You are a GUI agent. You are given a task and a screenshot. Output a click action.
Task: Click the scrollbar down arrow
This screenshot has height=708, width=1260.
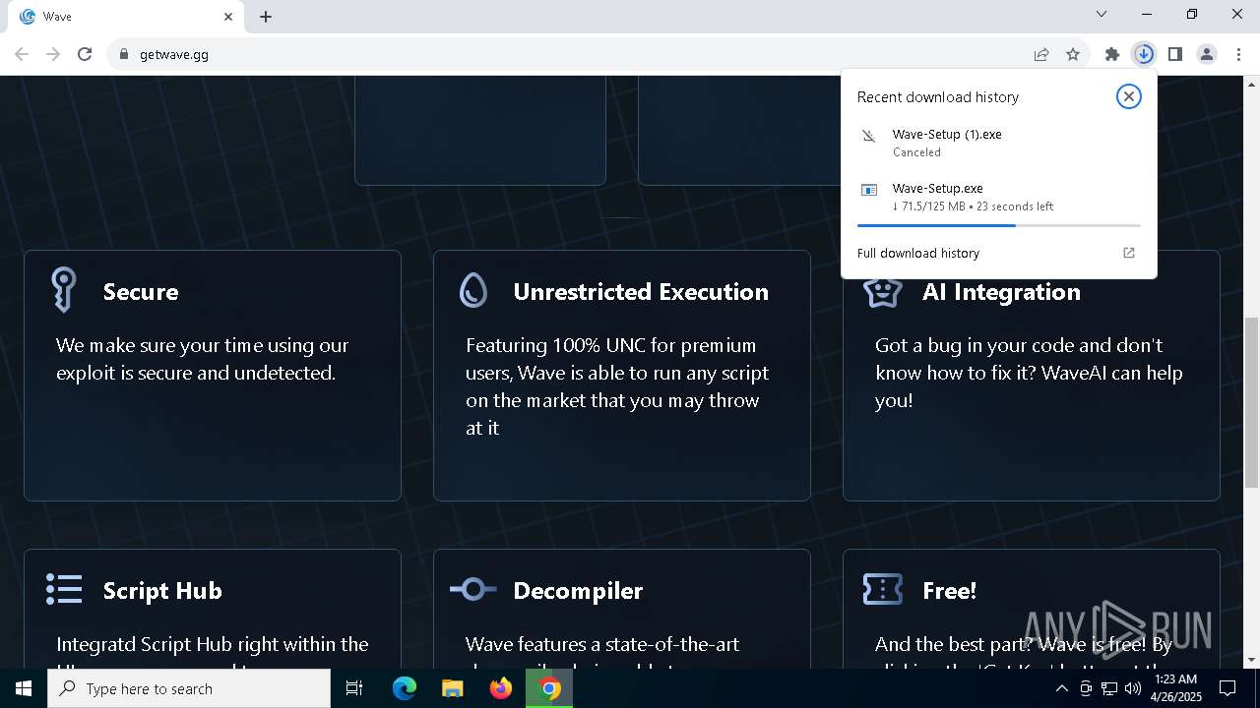[x=1251, y=660]
